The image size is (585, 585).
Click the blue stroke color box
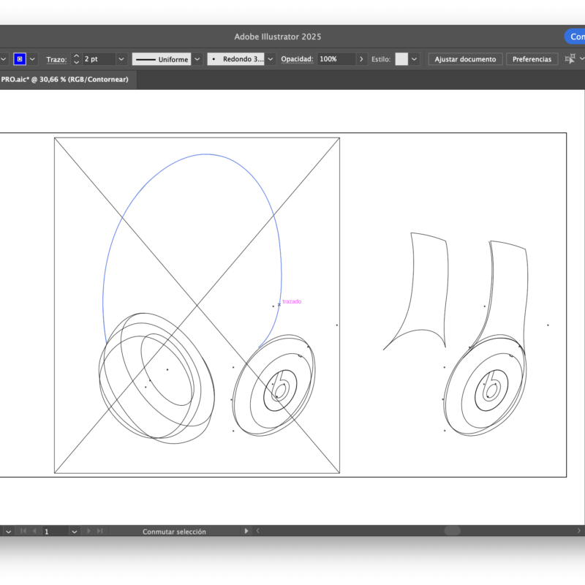click(x=20, y=59)
